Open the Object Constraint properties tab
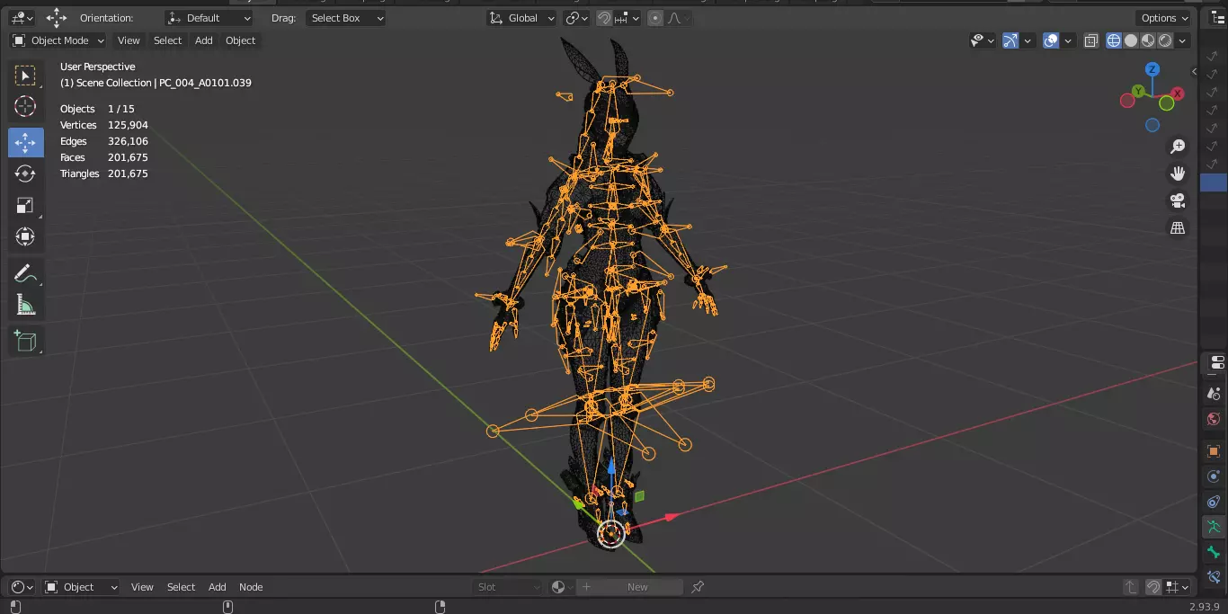Image resolution: width=1228 pixels, height=614 pixels. click(1214, 502)
